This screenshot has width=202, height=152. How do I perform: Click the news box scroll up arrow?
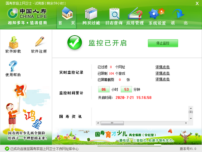191,108
